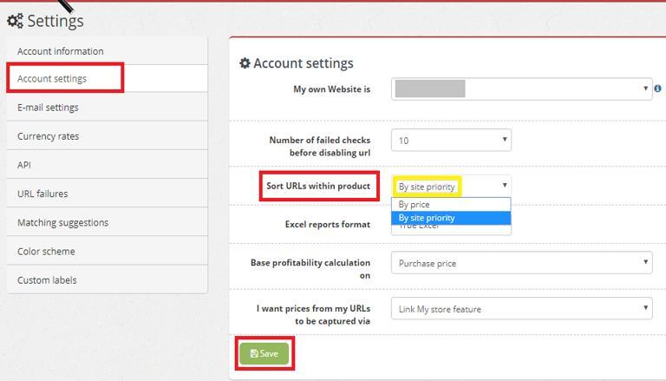Click the Settings gears icon
The height and width of the screenshot is (381, 666).
[16, 21]
